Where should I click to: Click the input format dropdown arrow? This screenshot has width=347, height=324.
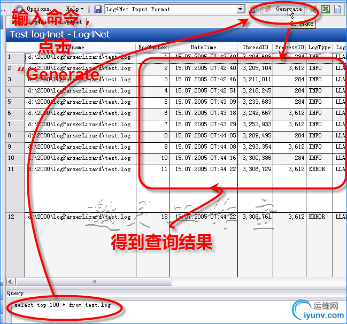click(x=240, y=9)
